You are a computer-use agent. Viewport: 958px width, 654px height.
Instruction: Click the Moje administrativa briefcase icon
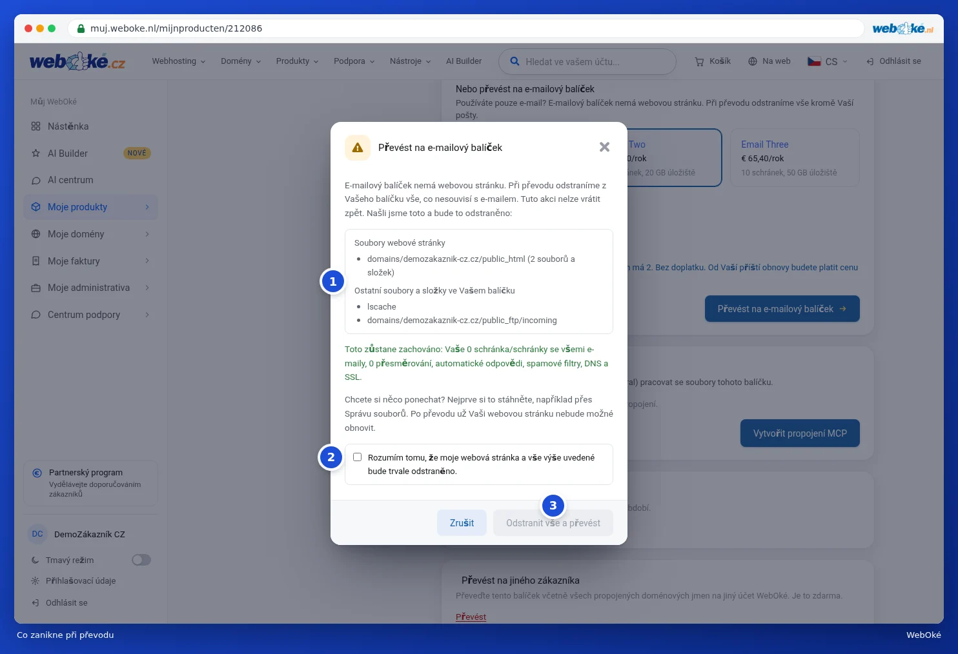(x=36, y=288)
